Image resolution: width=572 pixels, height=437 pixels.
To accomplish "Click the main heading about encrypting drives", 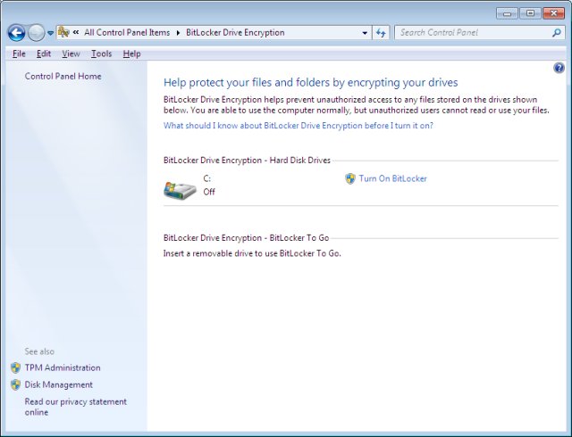I will (310, 82).
